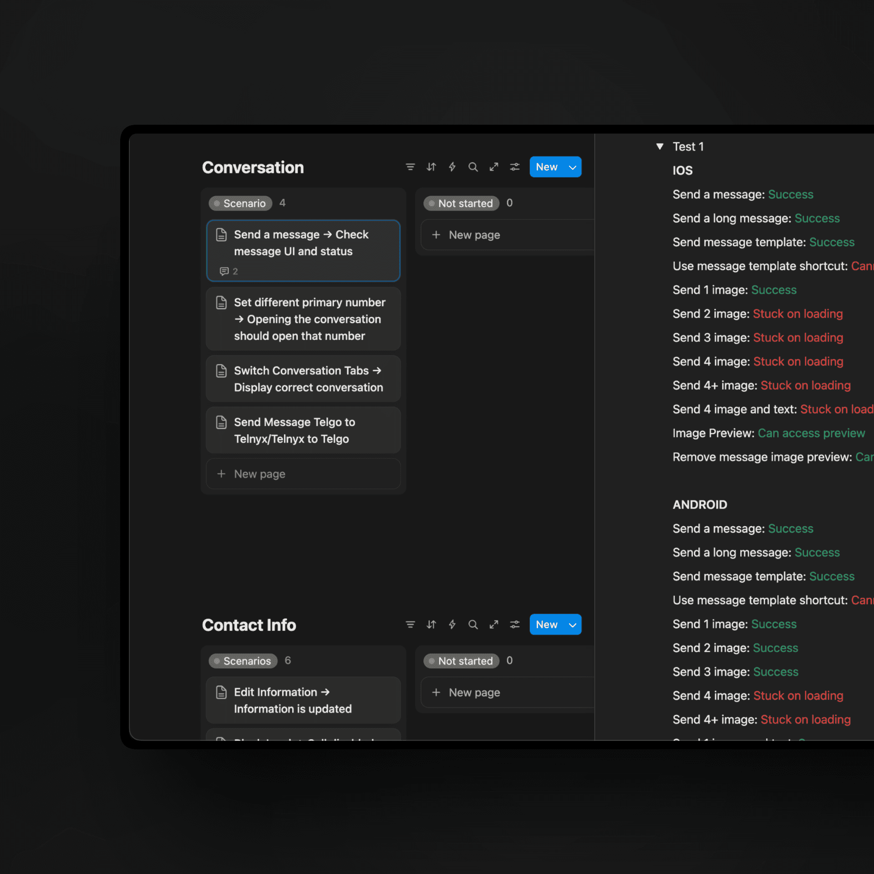Click sort icon in Conversation toolbar
Viewport: 874px width, 874px height.
tap(431, 167)
